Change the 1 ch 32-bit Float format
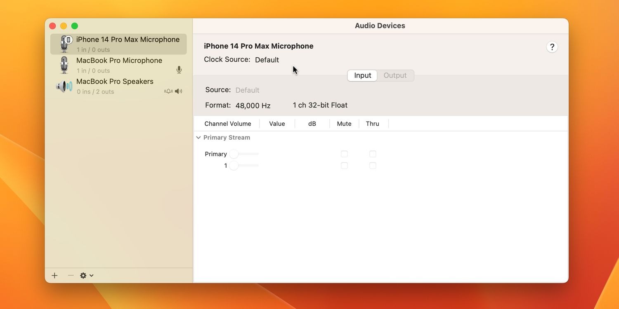This screenshot has width=619, height=309. click(x=320, y=105)
